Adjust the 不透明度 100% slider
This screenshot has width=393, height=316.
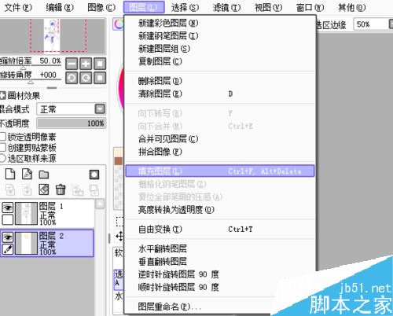coord(72,123)
